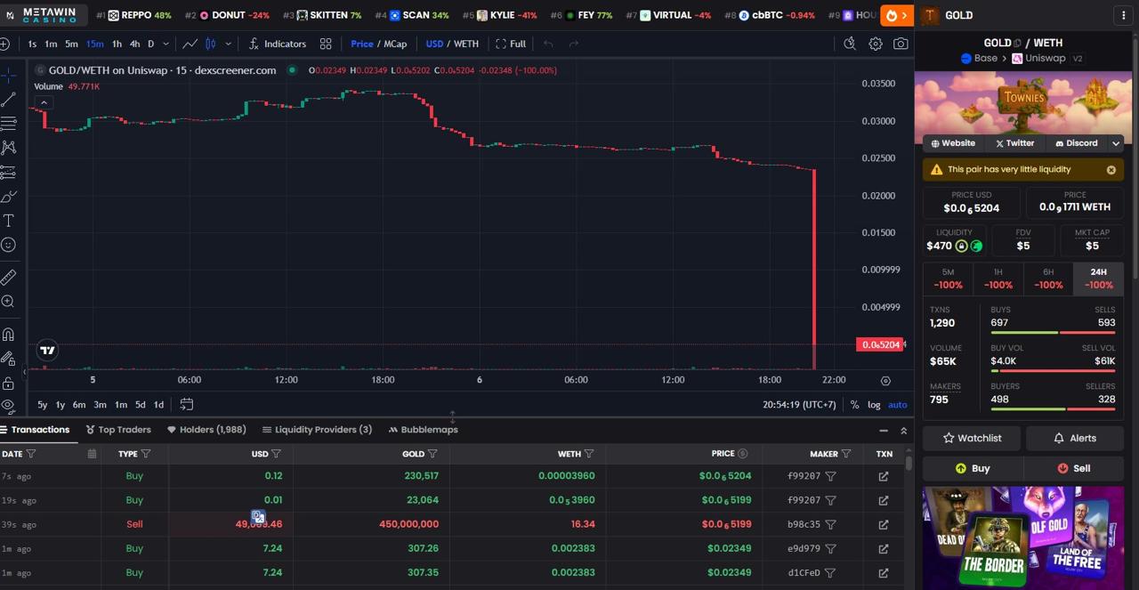Add the pair to Watchlist
This screenshot has height=590, width=1139.
tap(972, 438)
